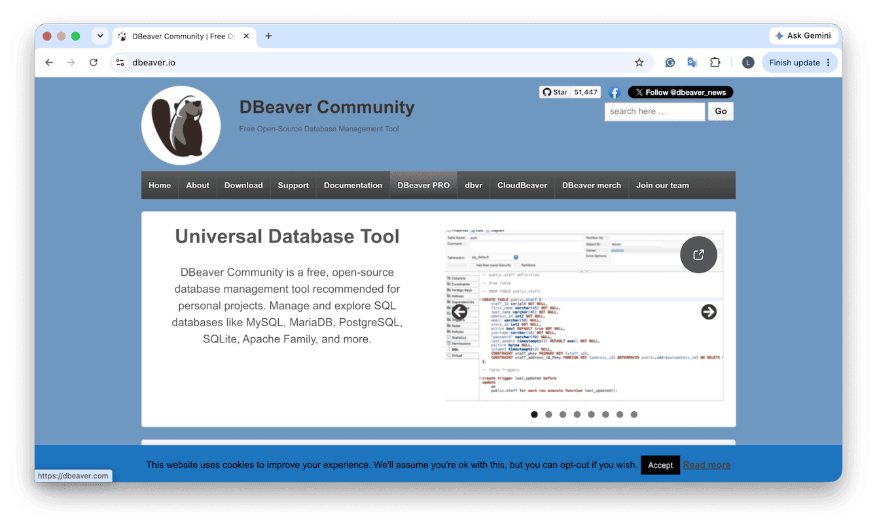
Task: Select the DBeaver Community browser tab
Action: 184,36
